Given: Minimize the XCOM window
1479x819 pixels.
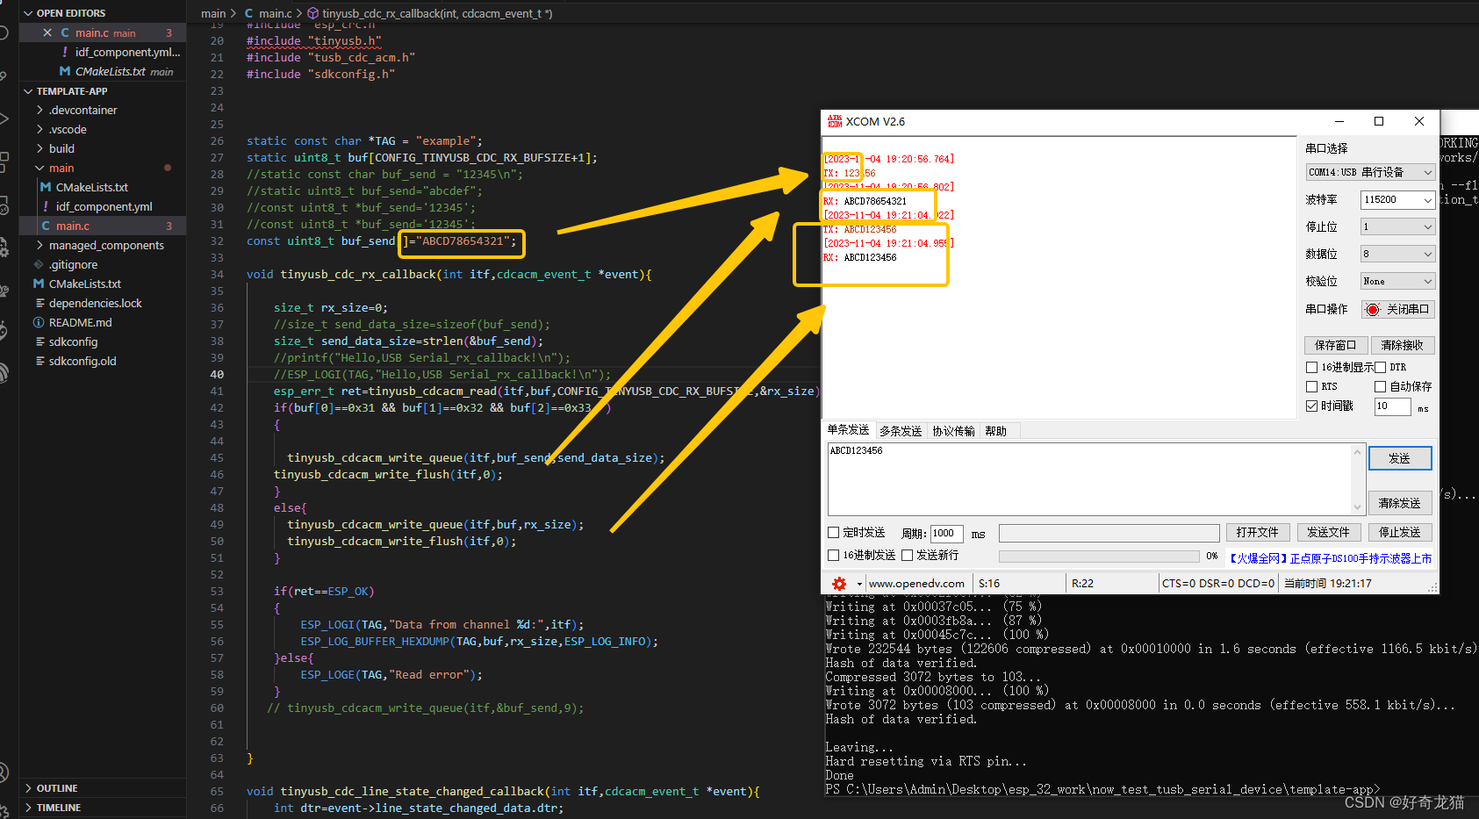Looking at the screenshot, I should coord(1339,121).
